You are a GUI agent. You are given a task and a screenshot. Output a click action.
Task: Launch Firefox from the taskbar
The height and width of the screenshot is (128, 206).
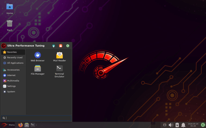(20, 125)
